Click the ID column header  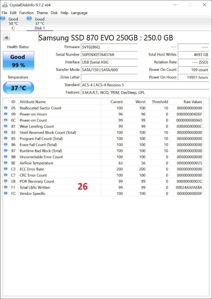pos(13,102)
